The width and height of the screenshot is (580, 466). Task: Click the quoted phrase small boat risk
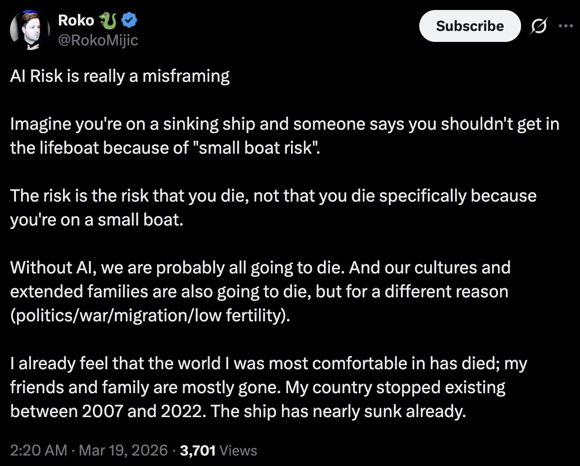click(x=255, y=148)
